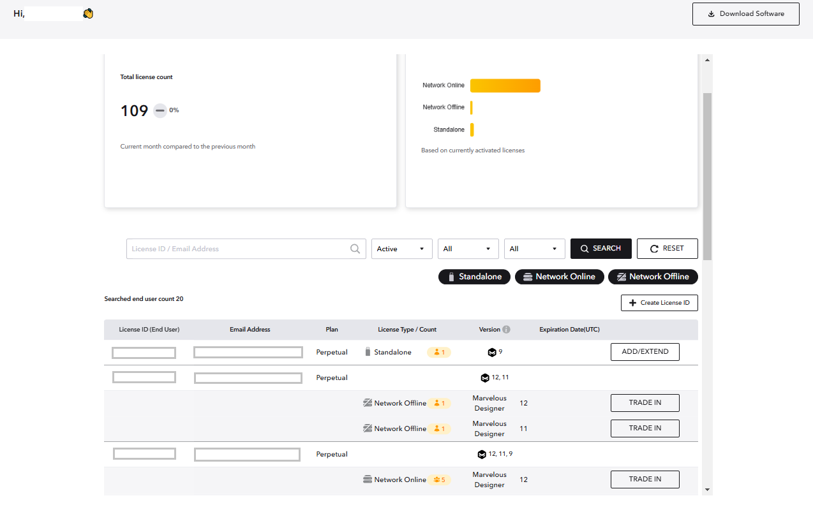Click the cube icon next to versions 12, 11, 9
The height and width of the screenshot is (505, 813).
(482, 454)
